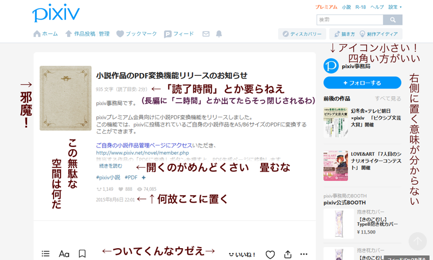Open the R-18 link

pyautogui.click(x=360, y=7)
